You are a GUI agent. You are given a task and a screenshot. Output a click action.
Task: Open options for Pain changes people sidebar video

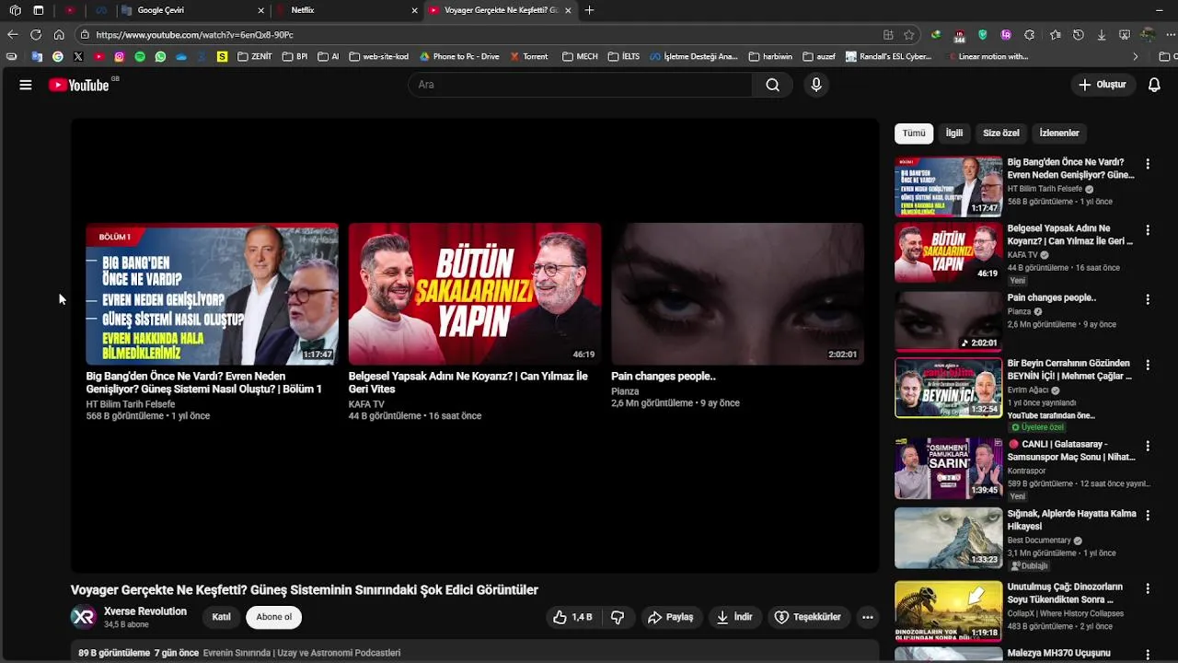point(1148,299)
